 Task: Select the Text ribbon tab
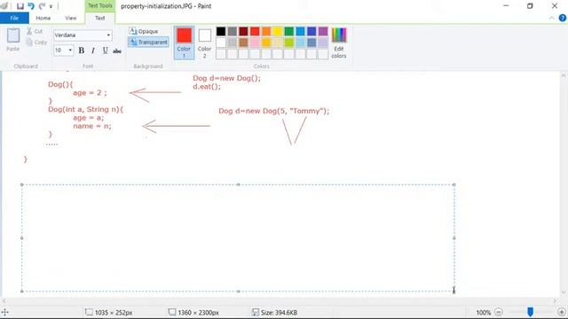[x=100, y=18]
